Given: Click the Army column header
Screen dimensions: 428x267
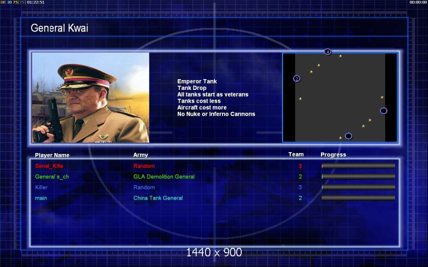Looking at the screenshot, I should (x=140, y=155).
